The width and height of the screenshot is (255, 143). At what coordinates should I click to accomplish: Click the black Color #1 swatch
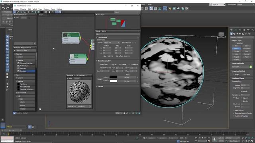pos(113,77)
